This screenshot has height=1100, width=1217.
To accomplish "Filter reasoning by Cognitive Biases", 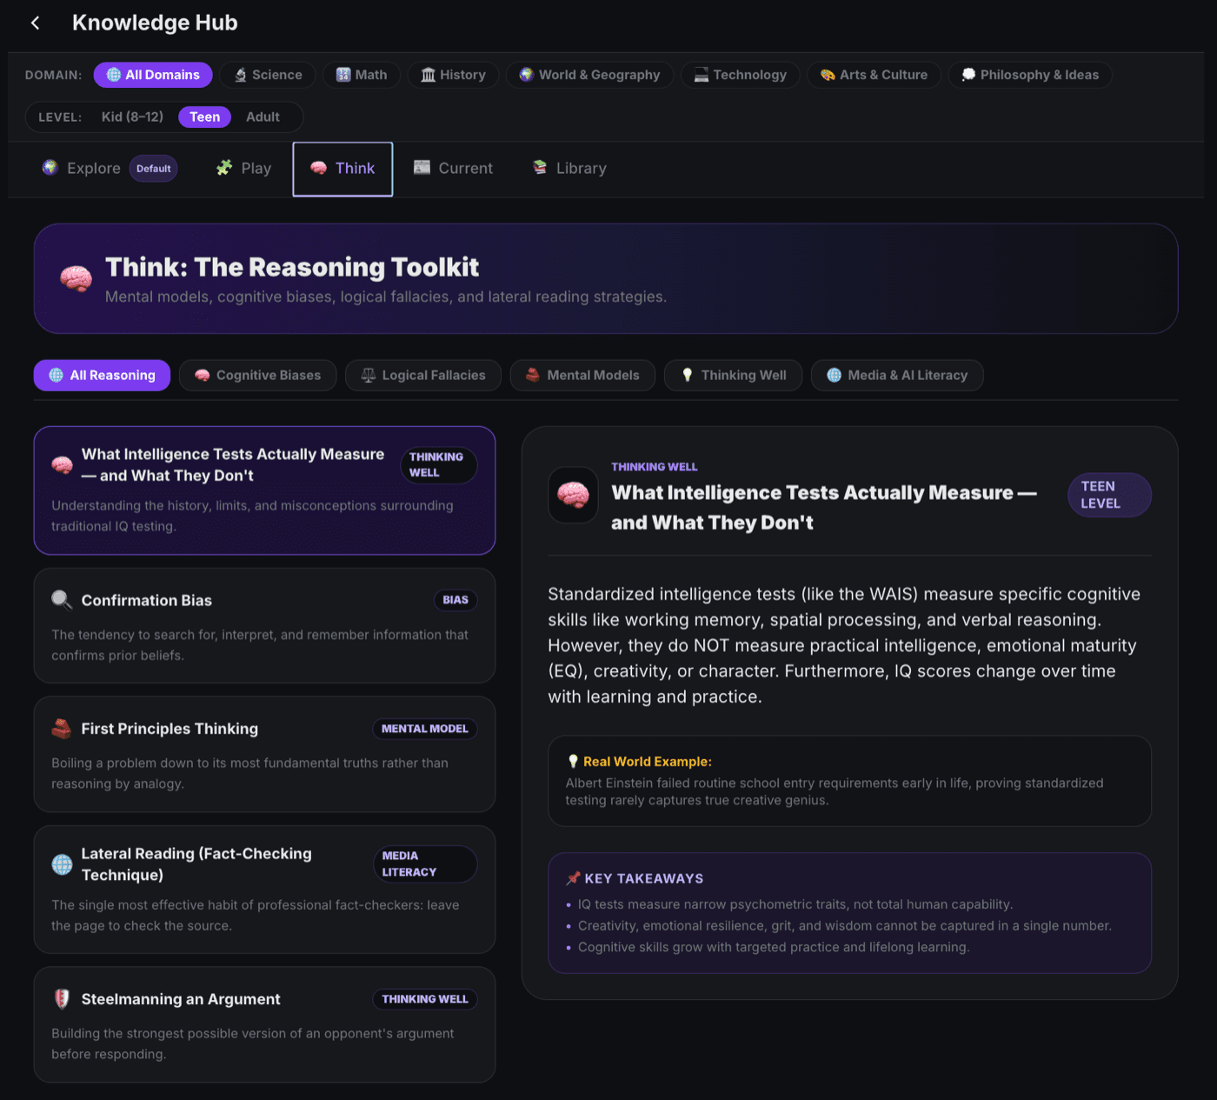I will click(x=257, y=375).
